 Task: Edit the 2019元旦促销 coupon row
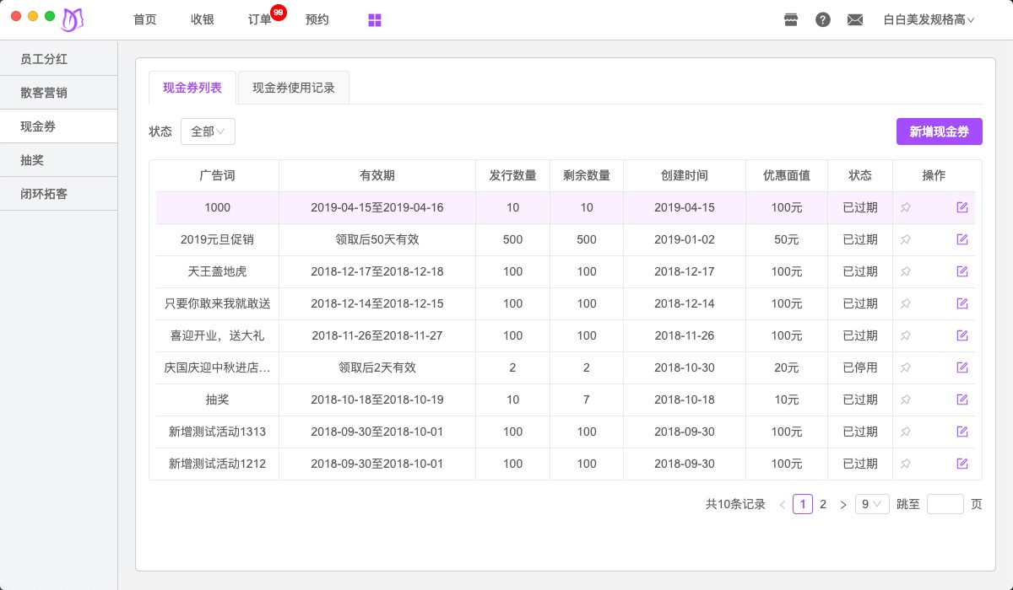962,239
